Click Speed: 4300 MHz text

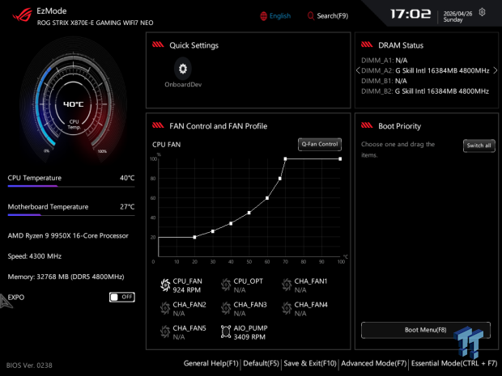tap(35, 256)
